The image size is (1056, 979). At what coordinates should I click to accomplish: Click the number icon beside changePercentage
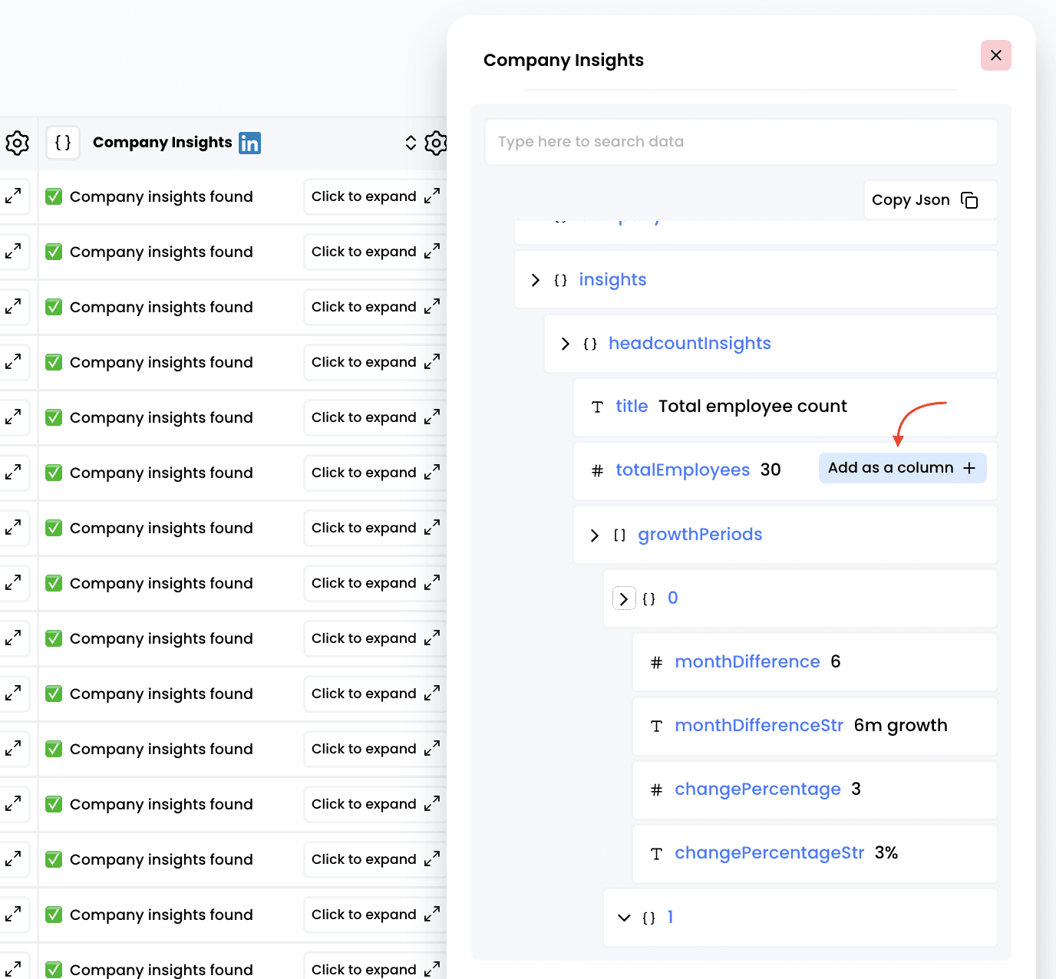tap(656, 790)
